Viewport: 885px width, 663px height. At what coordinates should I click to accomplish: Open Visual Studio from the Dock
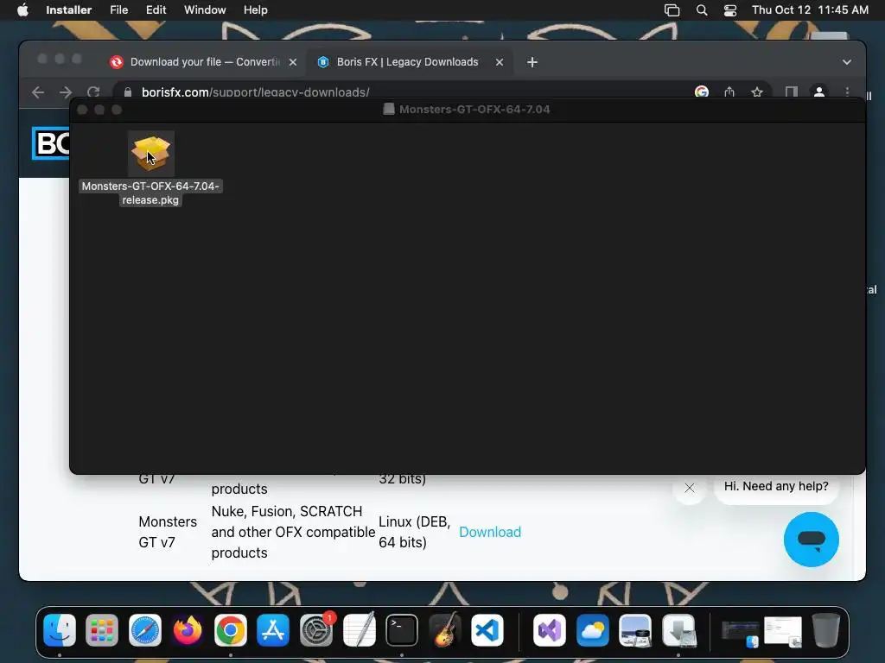pyautogui.click(x=550, y=629)
